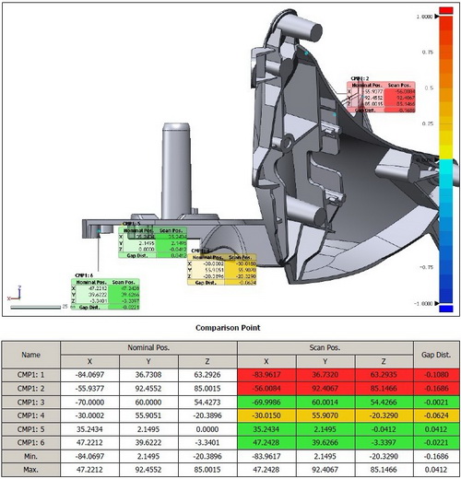Select the CMP1: 6 annotation callout
Viewport: 461px width, 479px height.
(x=105, y=291)
